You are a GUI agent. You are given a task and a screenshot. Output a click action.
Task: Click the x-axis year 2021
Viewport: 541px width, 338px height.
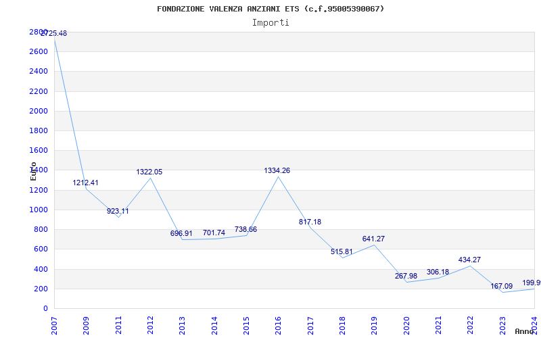(438, 326)
